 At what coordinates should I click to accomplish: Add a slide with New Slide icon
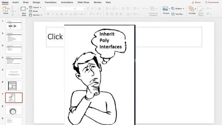23,9
